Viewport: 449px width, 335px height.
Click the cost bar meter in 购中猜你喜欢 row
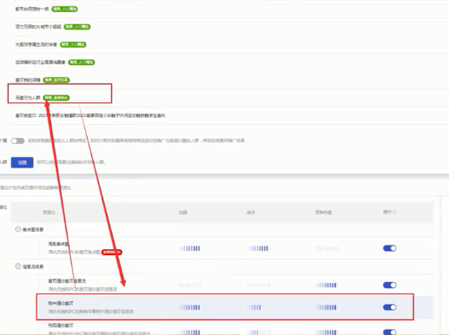tap(254, 307)
